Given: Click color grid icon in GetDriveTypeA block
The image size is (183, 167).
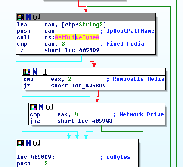Looking at the screenshot, I should tap(20, 17).
